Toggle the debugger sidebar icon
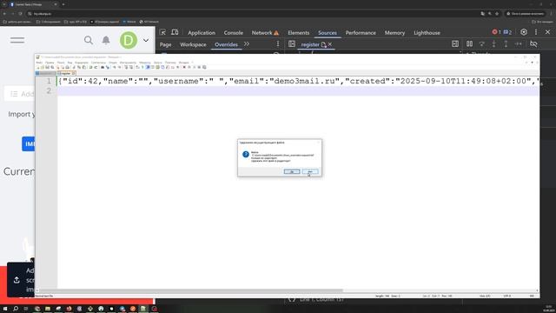Viewport: 556px width, 313px height. 455,44
